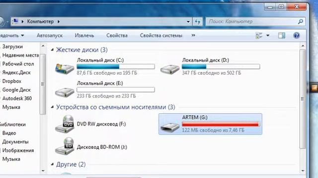Open Музыка under favorites in navigation pane

(x=11, y=107)
